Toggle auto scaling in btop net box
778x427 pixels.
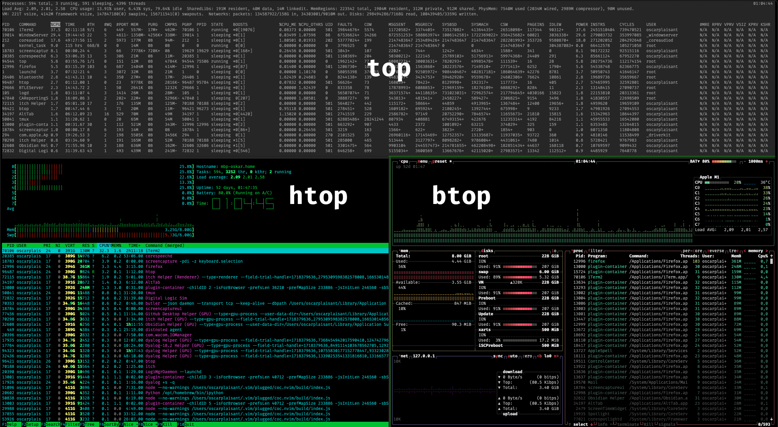tap(513, 356)
